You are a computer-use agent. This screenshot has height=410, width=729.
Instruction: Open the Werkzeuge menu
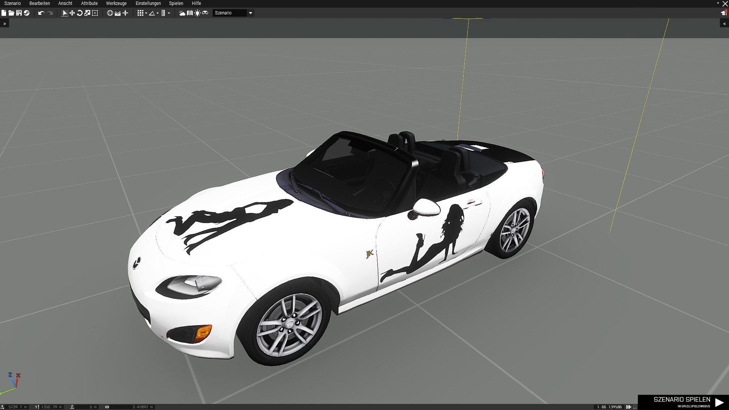[116, 3]
